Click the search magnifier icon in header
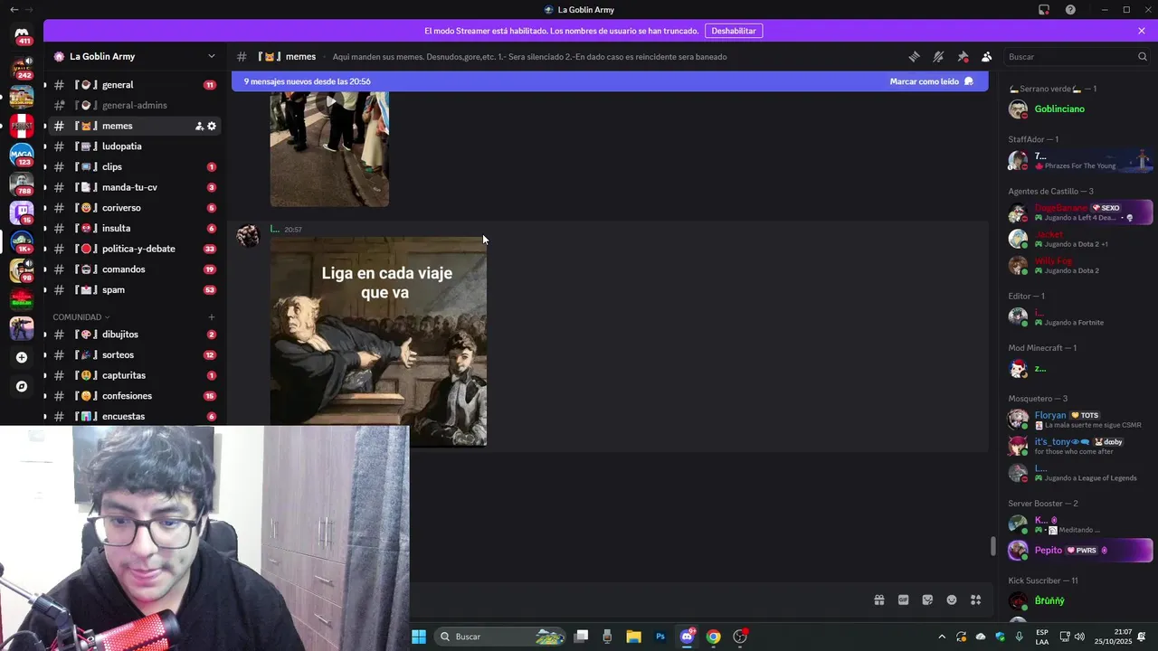Viewport: 1158px width, 651px height. click(x=1142, y=56)
